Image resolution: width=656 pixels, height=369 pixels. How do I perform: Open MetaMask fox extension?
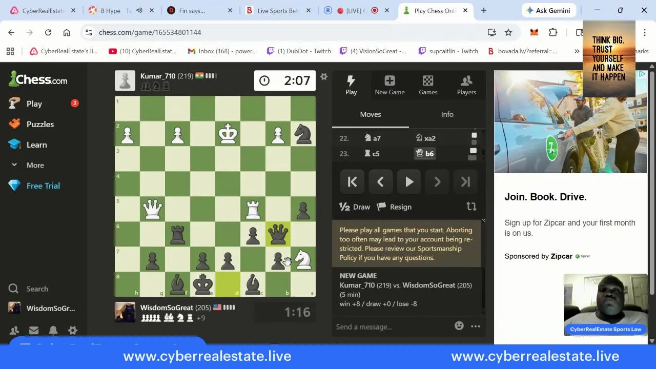point(534,32)
